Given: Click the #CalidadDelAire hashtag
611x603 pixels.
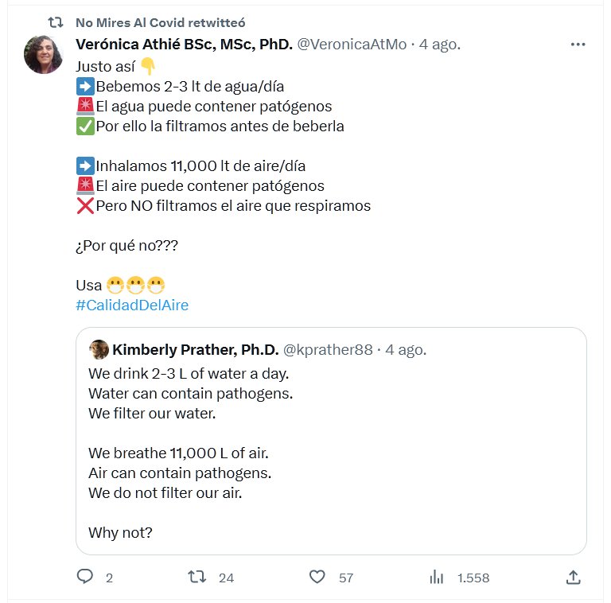Looking at the screenshot, I should (x=132, y=305).
